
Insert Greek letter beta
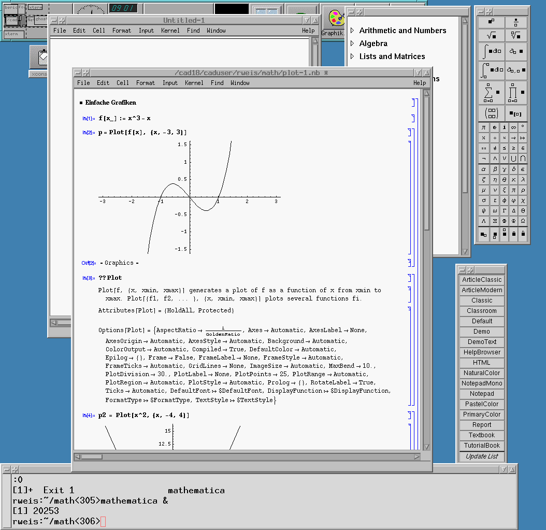point(495,169)
